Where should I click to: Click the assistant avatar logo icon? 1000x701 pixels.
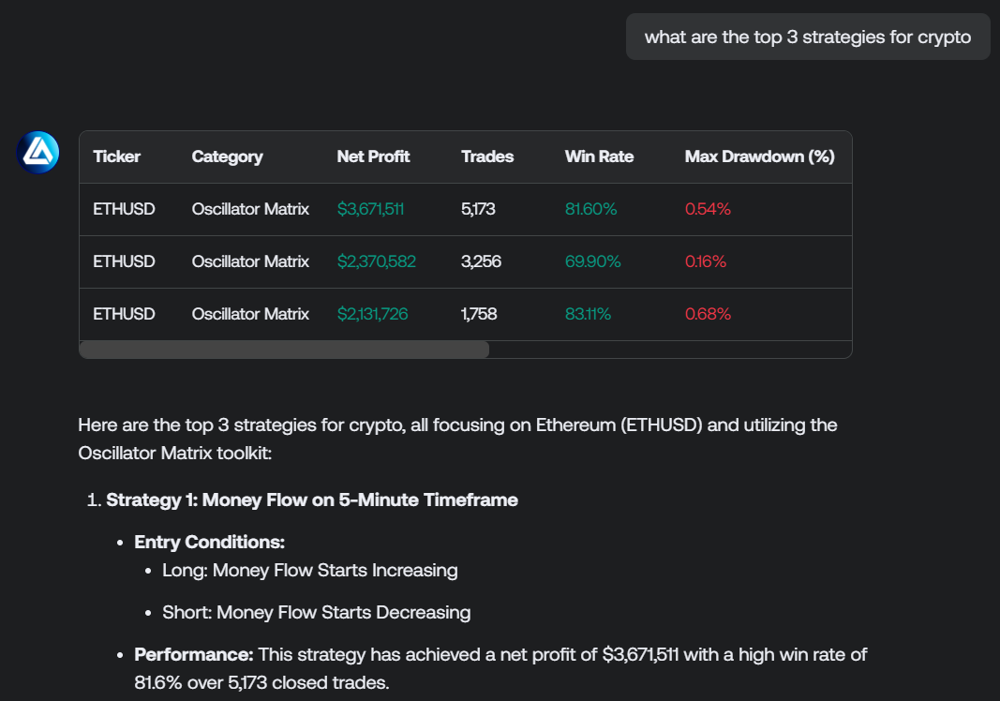tap(37, 152)
